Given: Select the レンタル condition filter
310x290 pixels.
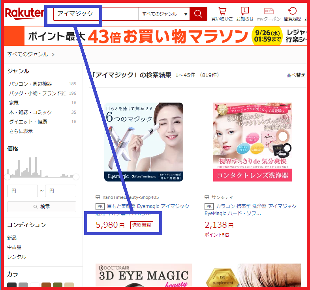Looking at the screenshot, I should pos(17,257).
